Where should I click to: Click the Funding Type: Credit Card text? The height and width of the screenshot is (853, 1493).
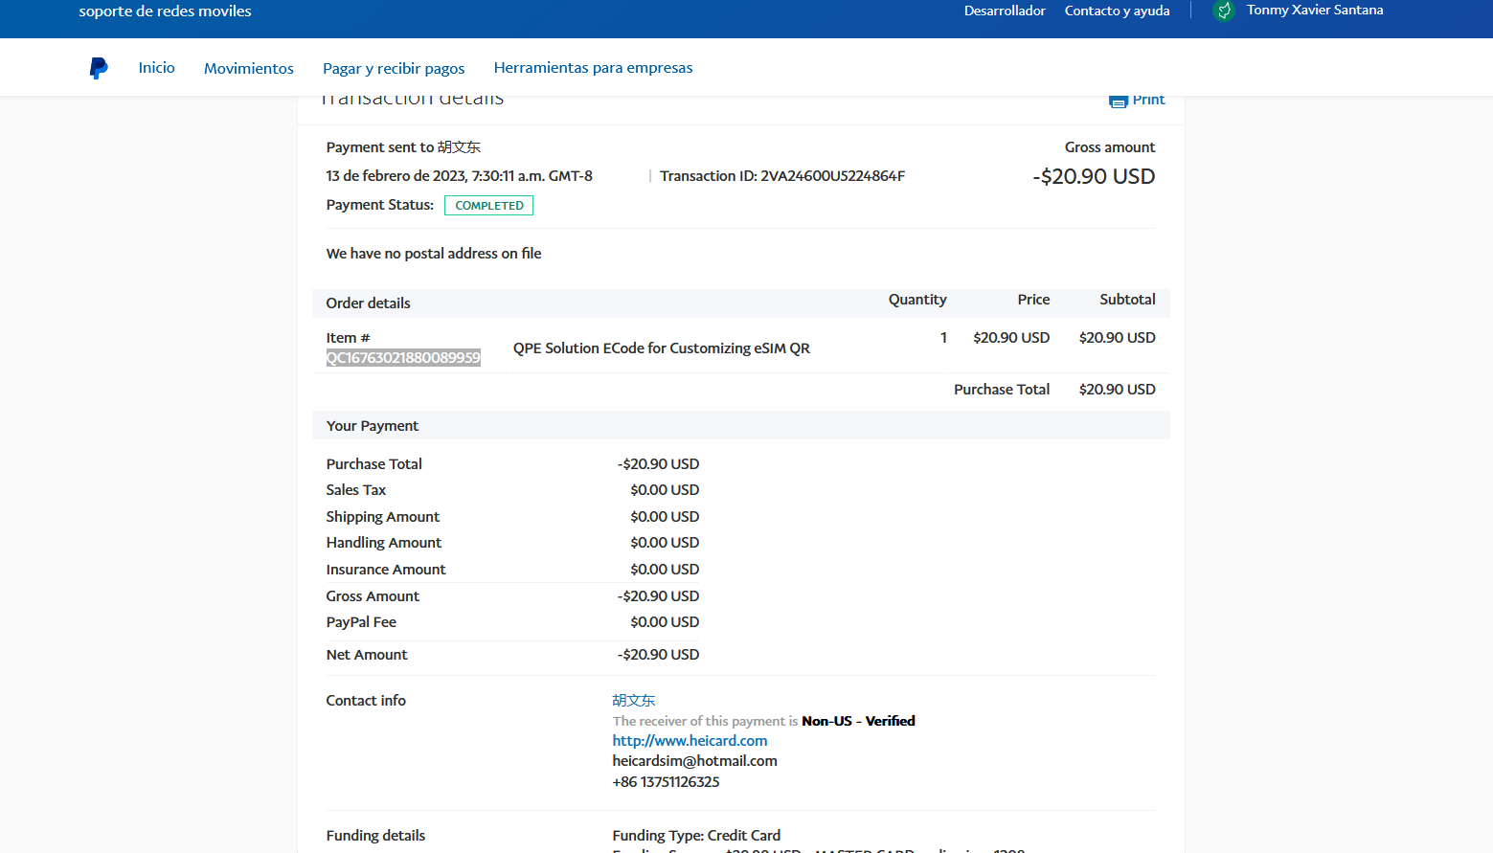point(696,836)
